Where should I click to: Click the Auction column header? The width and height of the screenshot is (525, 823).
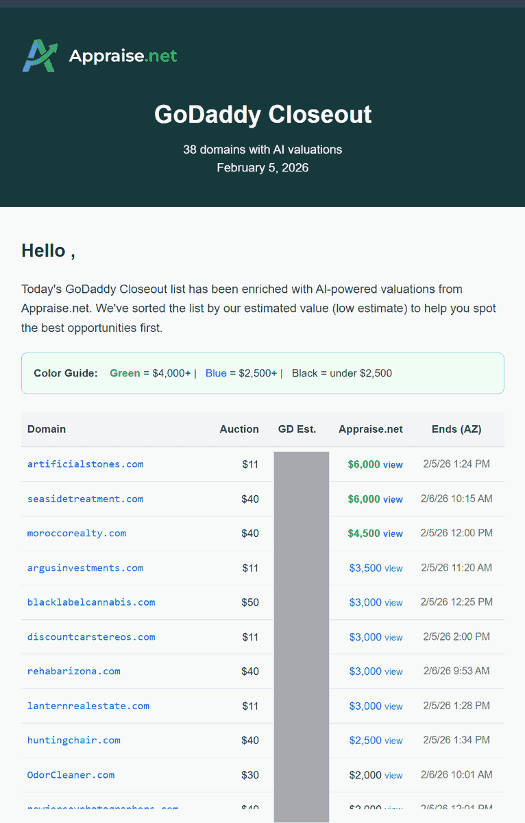pyautogui.click(x=239, y=429)
